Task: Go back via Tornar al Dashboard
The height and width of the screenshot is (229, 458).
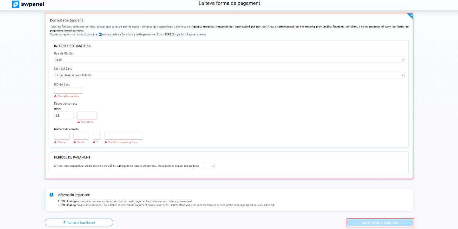Action: pos(79,222)
